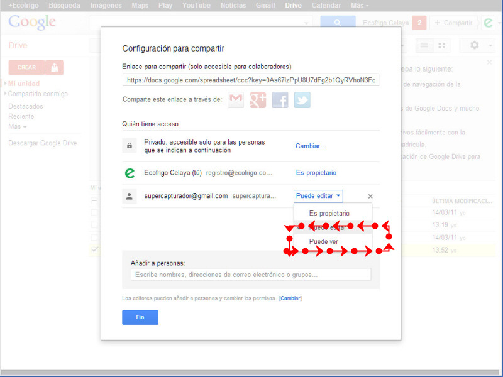
Task: Open settings gear dropdown arrow
Action: click(x=490, y=45)
